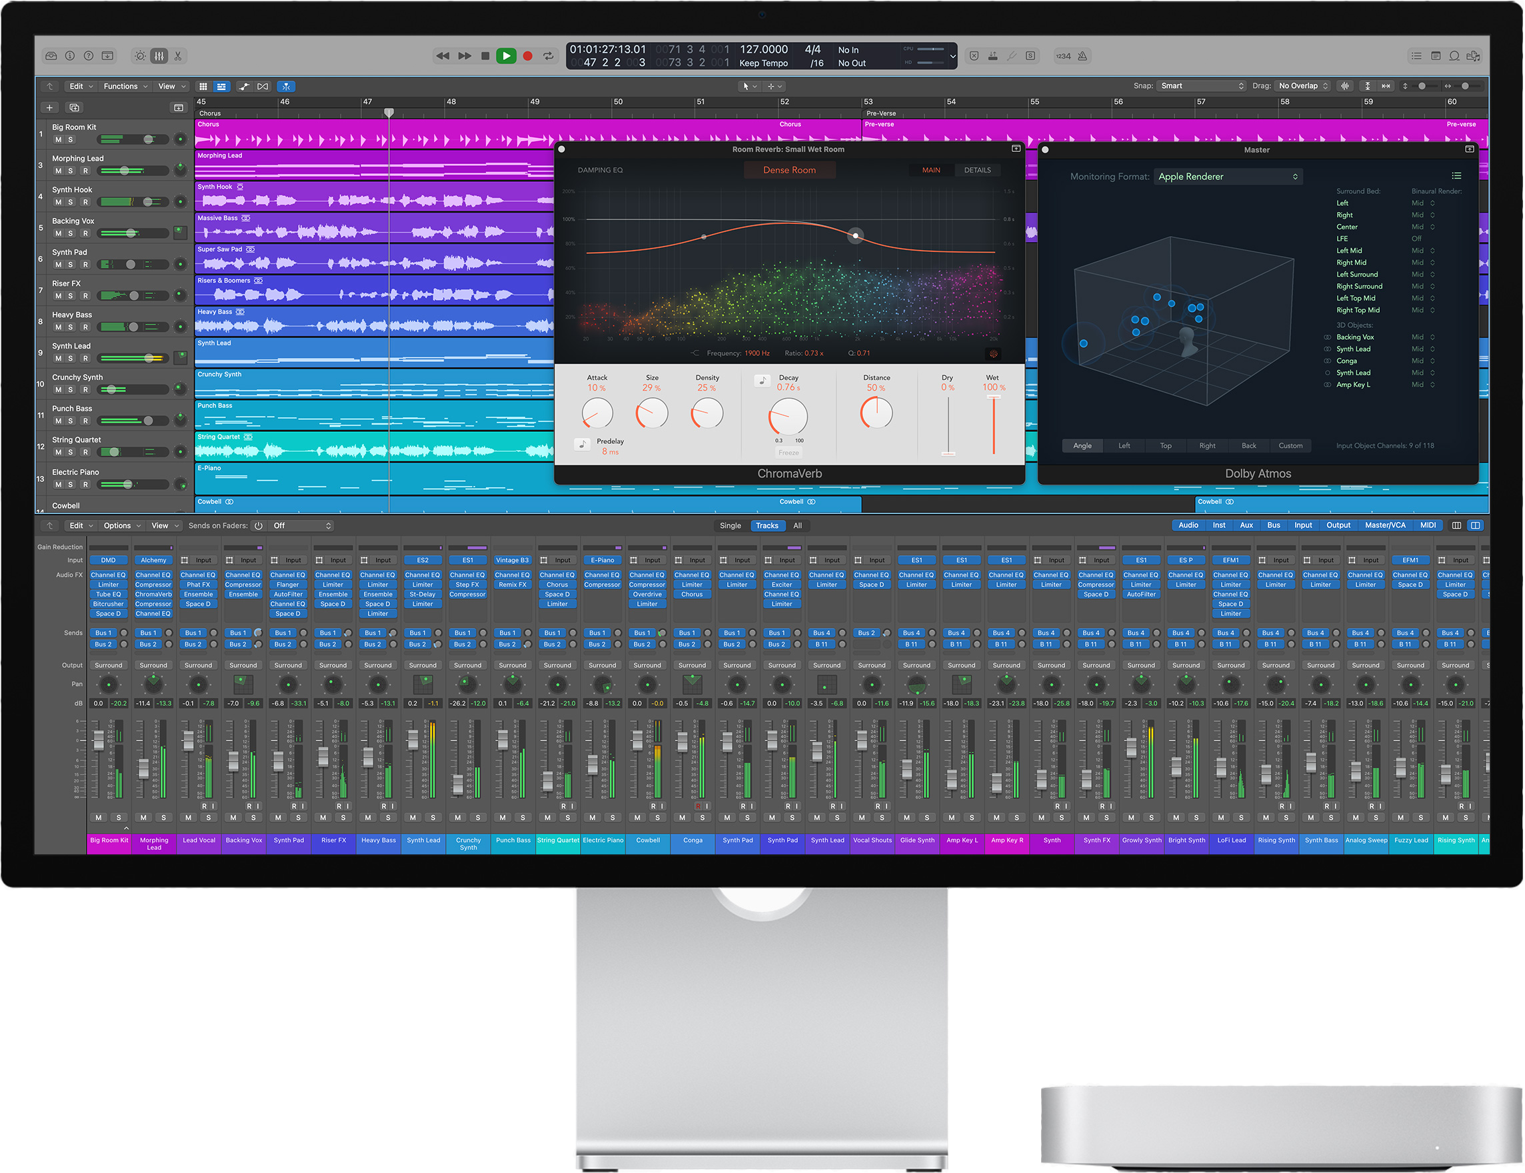Mute the Big Room Kit track
Viewport: 1525px width, 1173px height.
[58, 140]
